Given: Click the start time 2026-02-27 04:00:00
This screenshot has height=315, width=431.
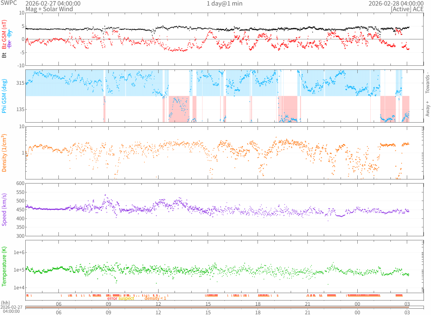Looking at the screenshot, I should (53, 3).
